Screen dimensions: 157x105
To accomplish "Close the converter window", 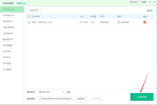I will [x=154, y=2].
